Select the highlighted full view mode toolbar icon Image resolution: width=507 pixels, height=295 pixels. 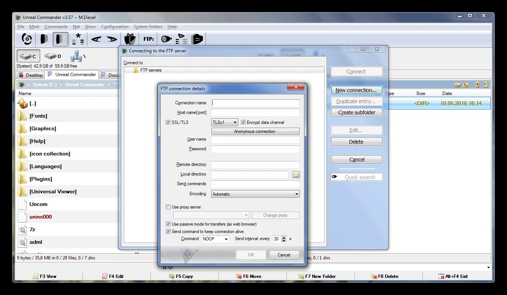60,39
